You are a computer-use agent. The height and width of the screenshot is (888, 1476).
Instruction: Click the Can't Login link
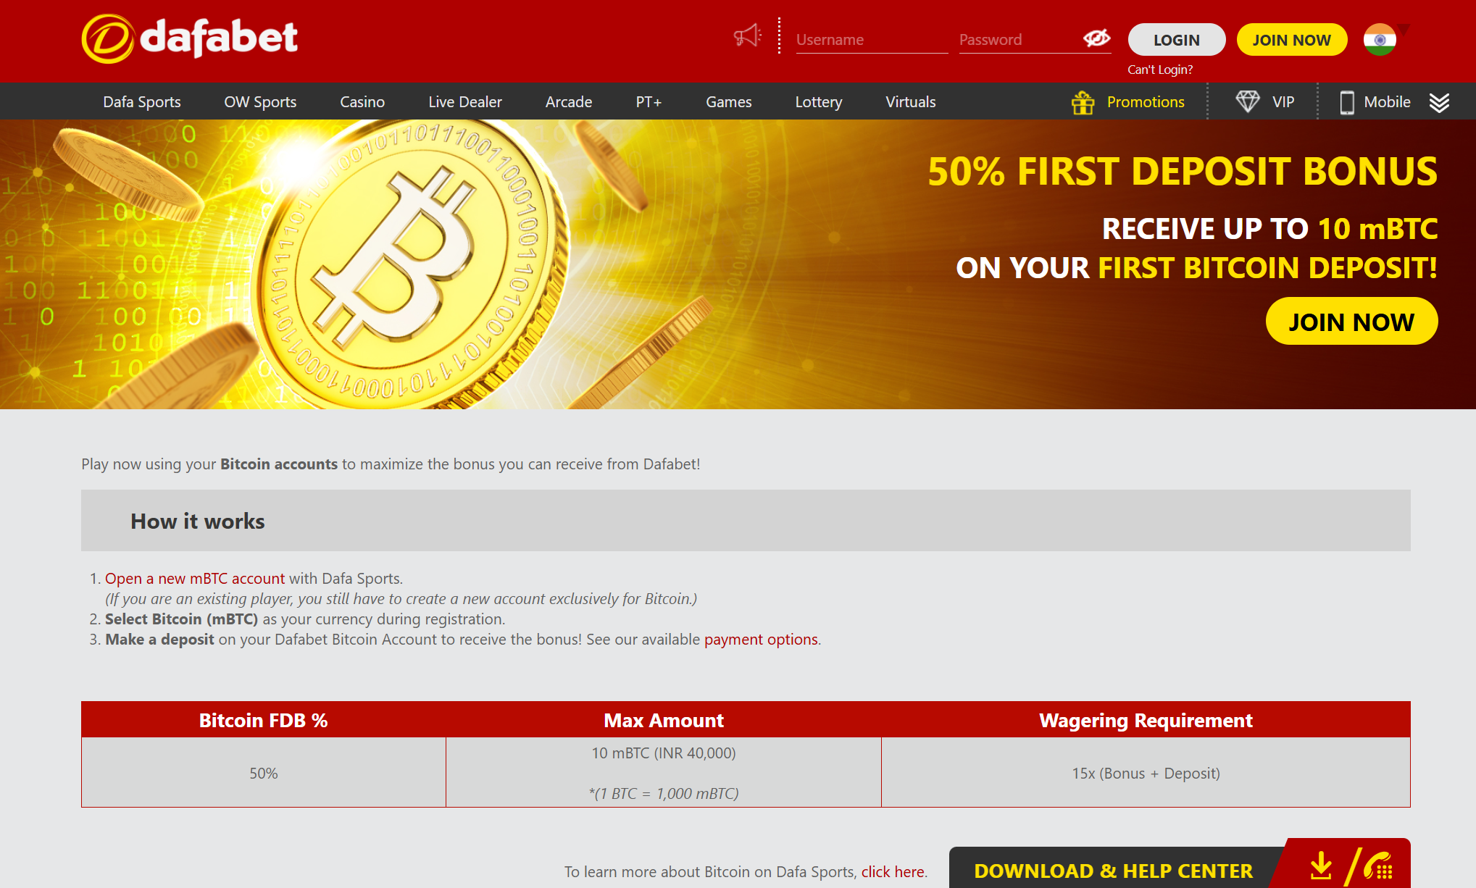(x=1159, y=70)
